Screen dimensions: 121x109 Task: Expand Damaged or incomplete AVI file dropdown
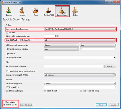tap(80, 75)
